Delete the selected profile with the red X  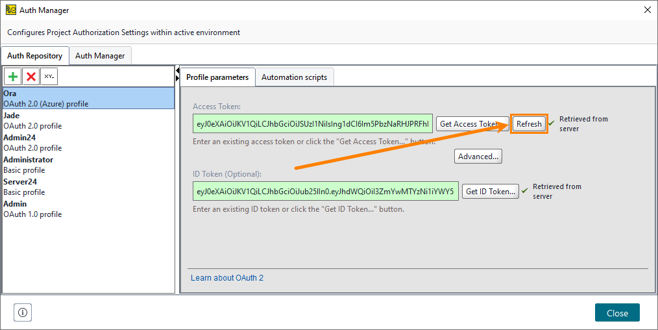point(31,77)
